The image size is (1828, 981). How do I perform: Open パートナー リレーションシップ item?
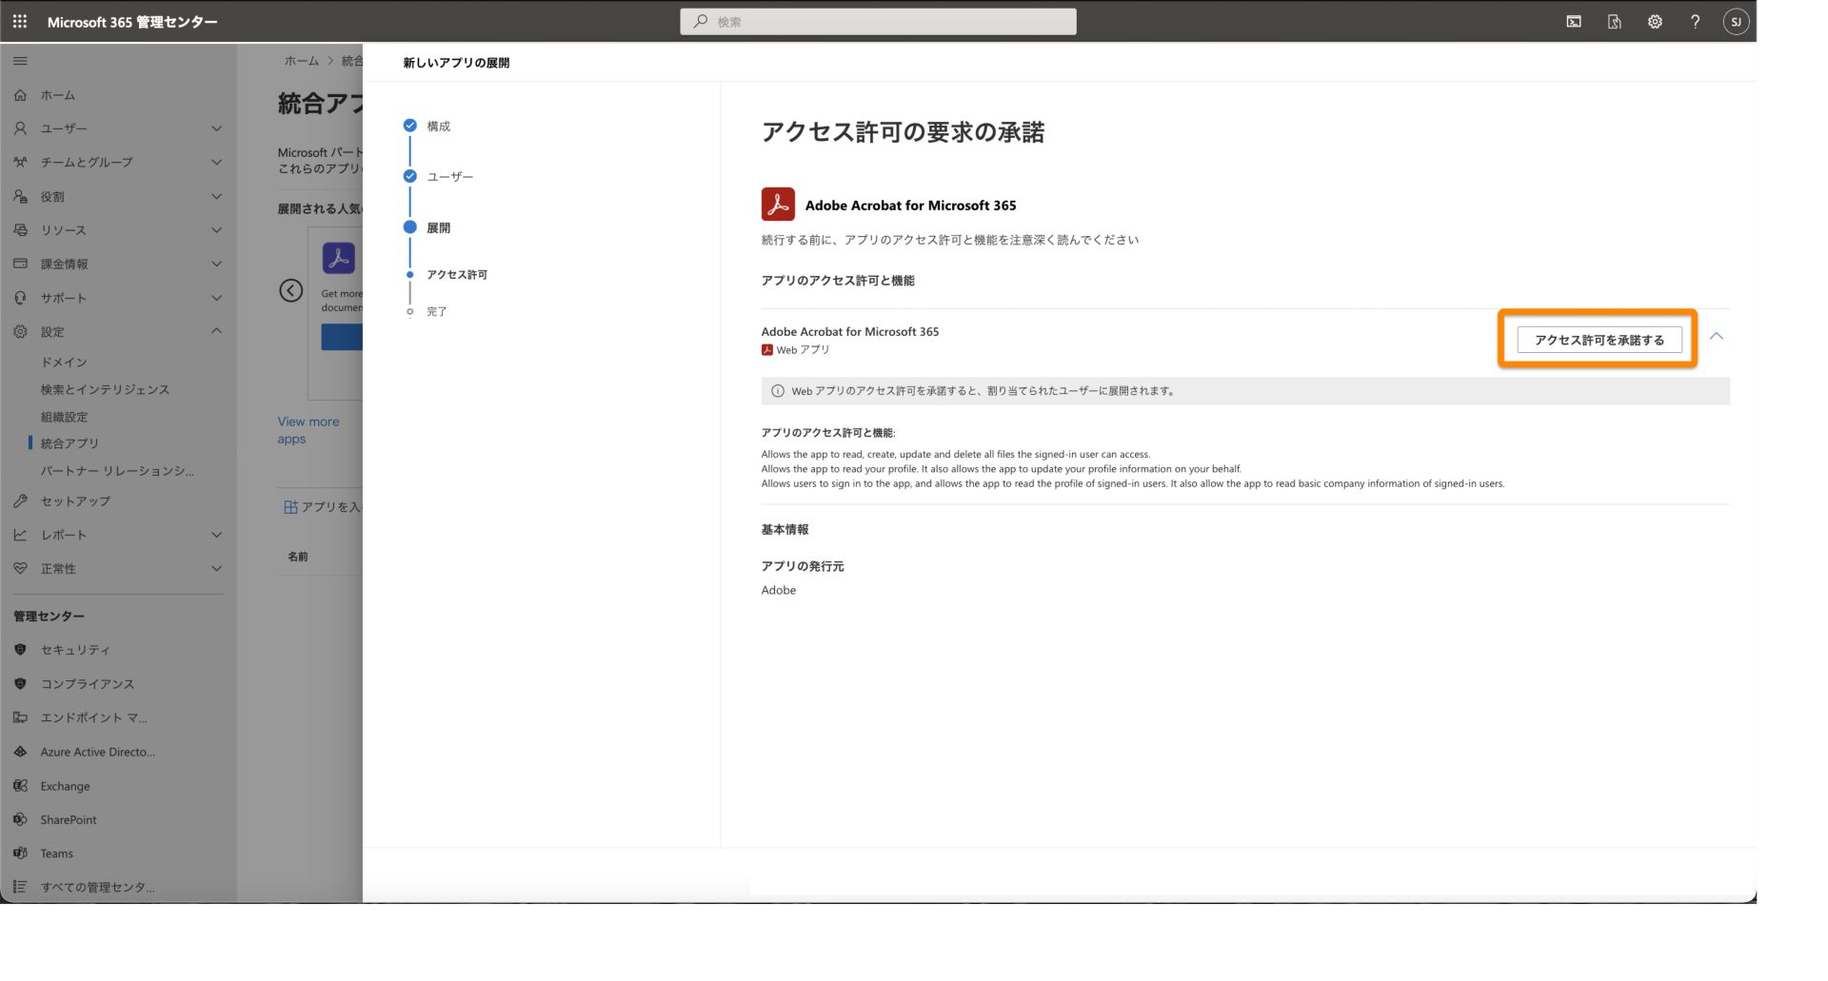click(117, 471)
